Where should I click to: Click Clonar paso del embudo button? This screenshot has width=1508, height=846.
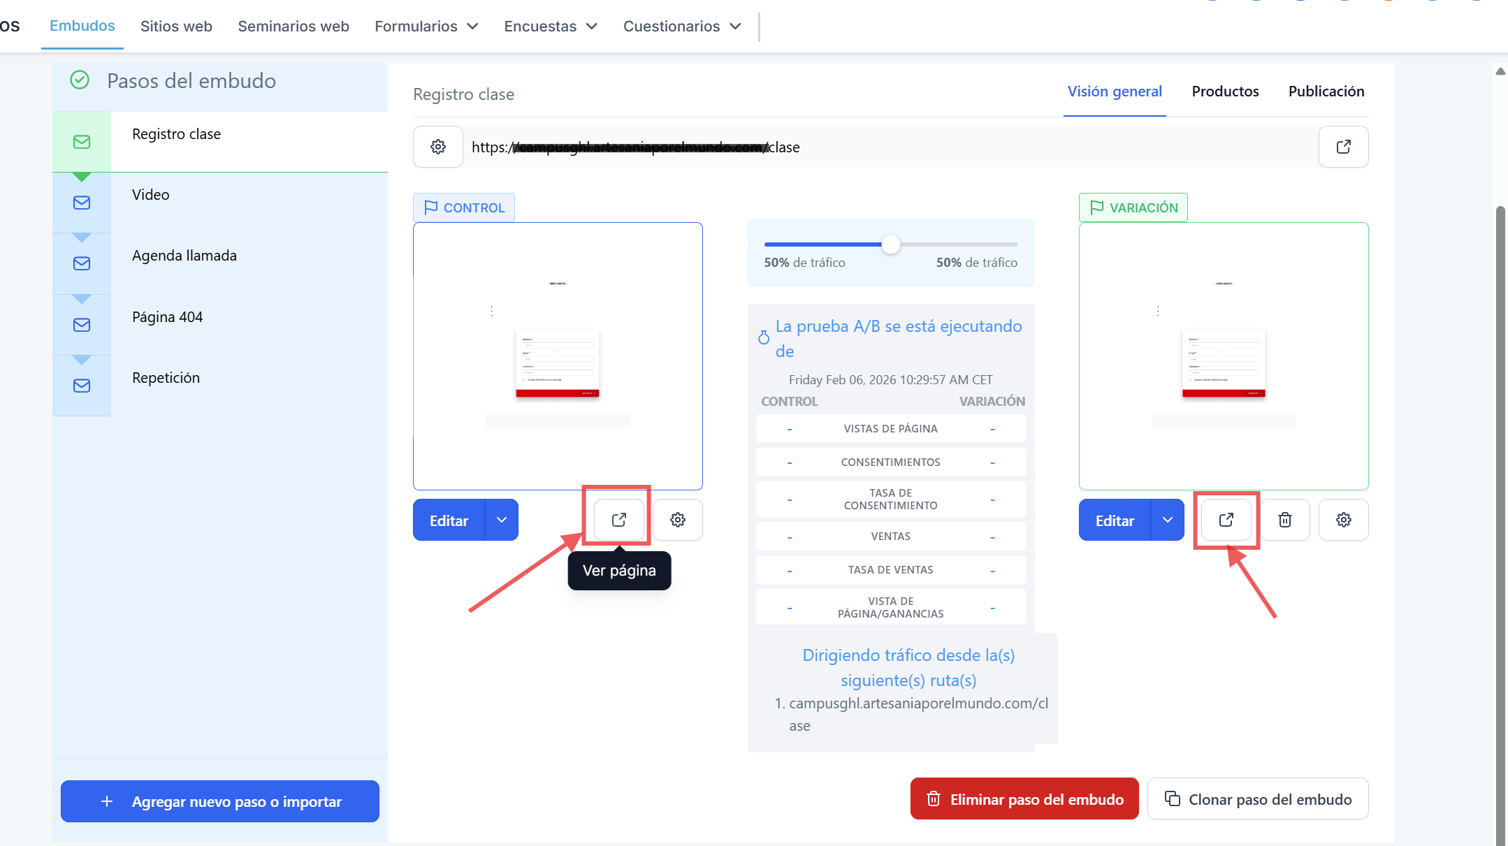coord(1258,798)
